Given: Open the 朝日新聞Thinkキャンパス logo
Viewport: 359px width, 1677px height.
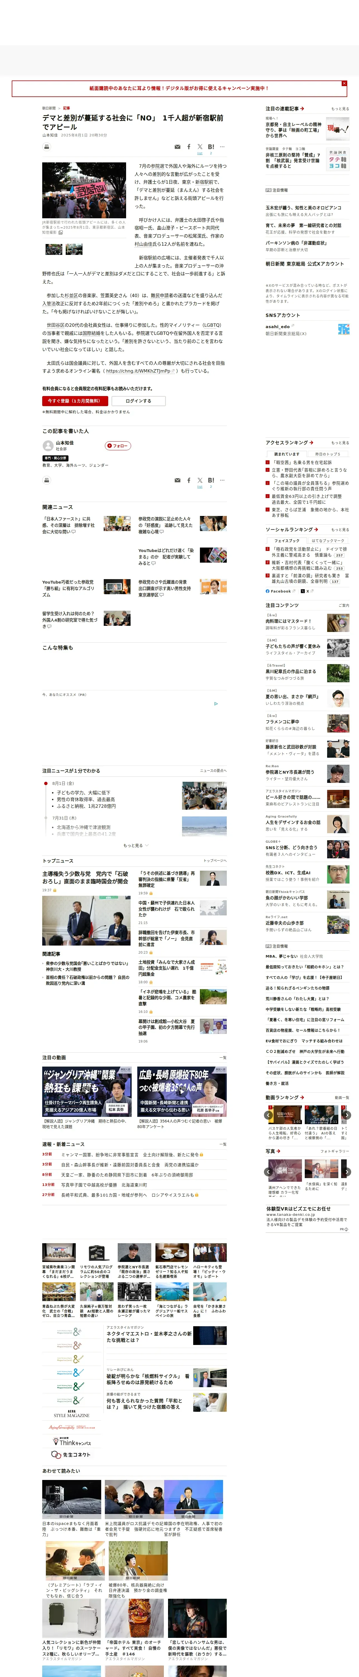Looking at the screenshot, I should 71,1442.
